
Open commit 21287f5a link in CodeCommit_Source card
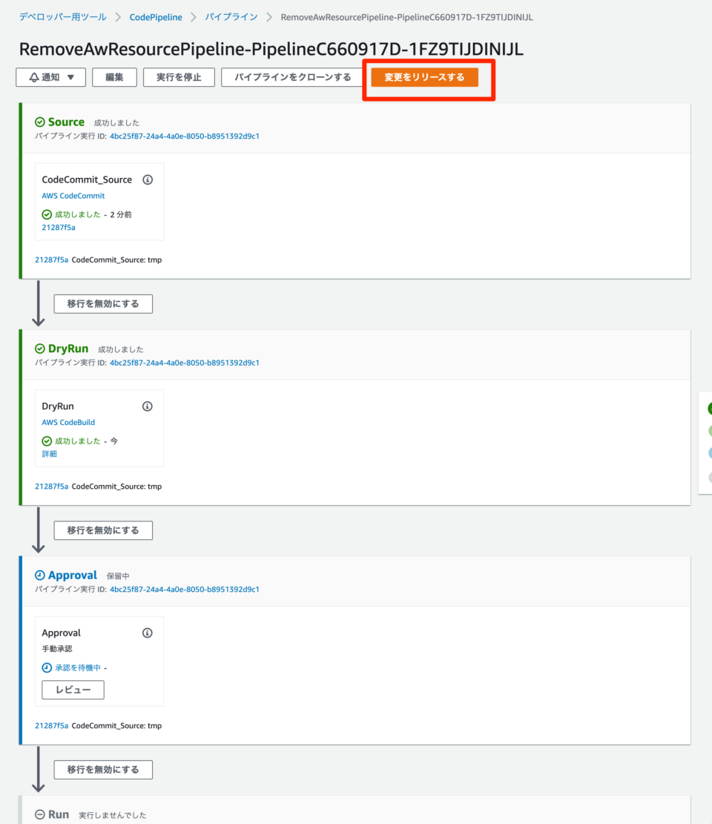click(59, 228)
